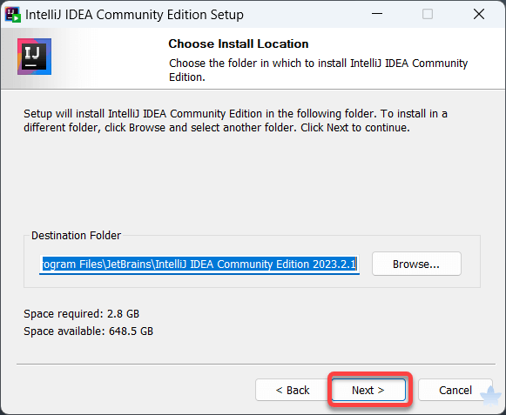This screenshot has width=506, height=415.
Task: Select the 'Space available: 648.5 GB' text
Action: (x=89, y=331)
